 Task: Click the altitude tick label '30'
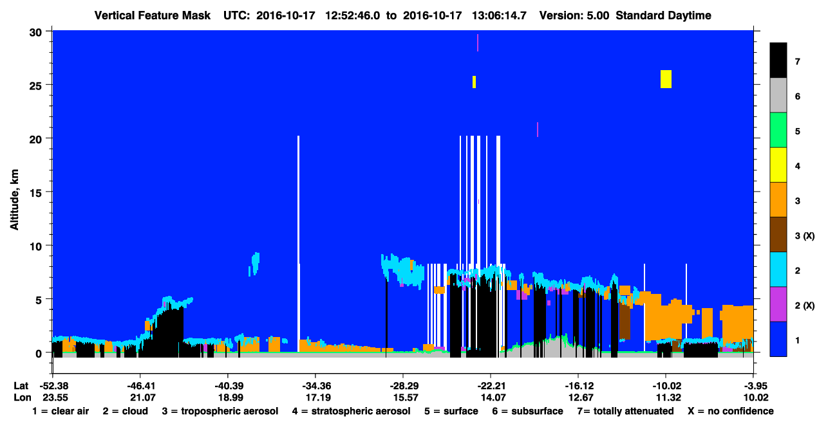pyautogui.click(x=37, y=32)
